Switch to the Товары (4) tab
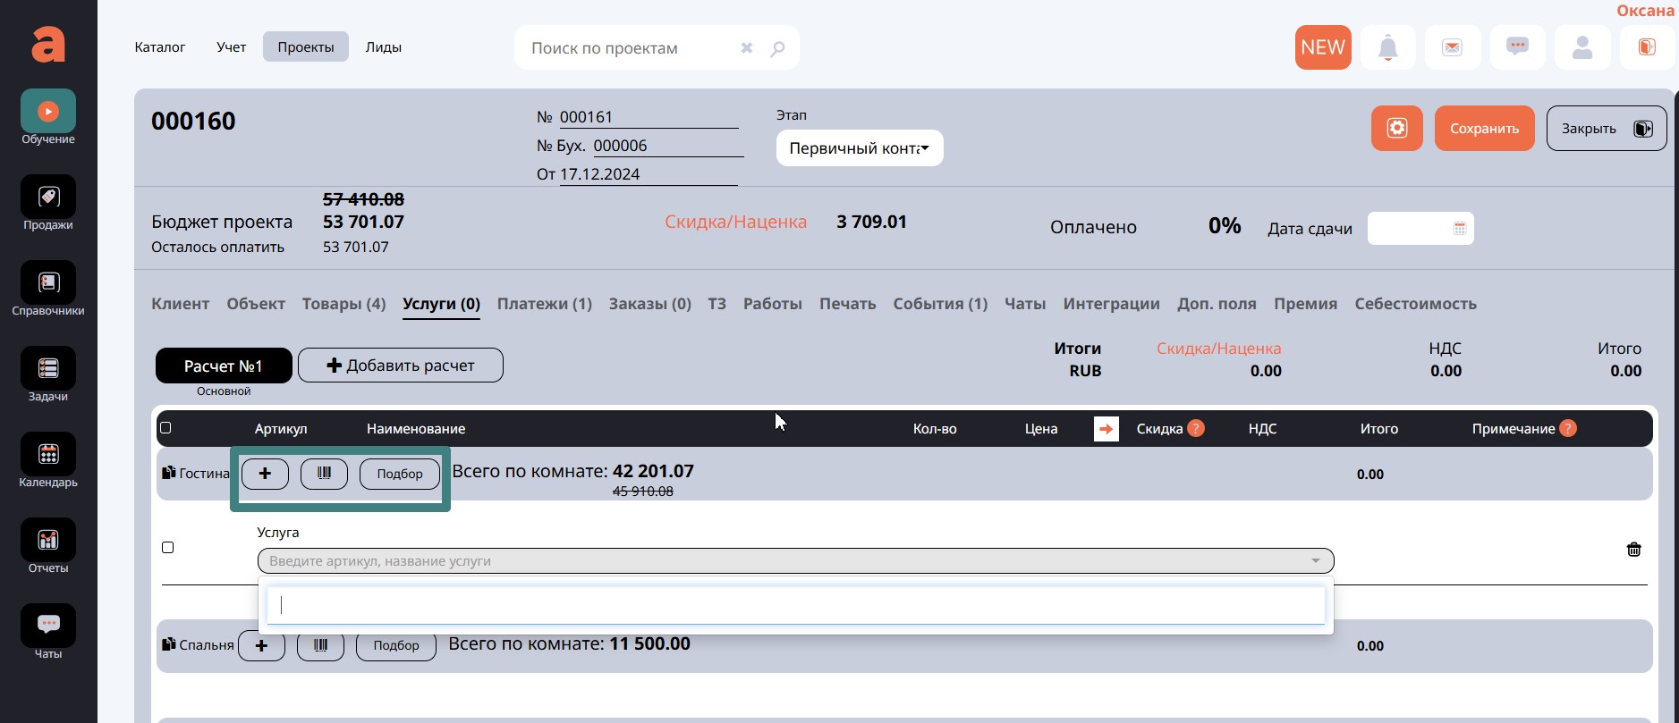Image resolution: width=1679 pixels, height=723 pixels. [x=343, y=304]
